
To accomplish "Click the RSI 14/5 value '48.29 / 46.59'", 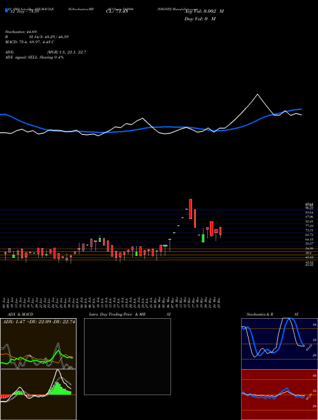I will 54,37.
